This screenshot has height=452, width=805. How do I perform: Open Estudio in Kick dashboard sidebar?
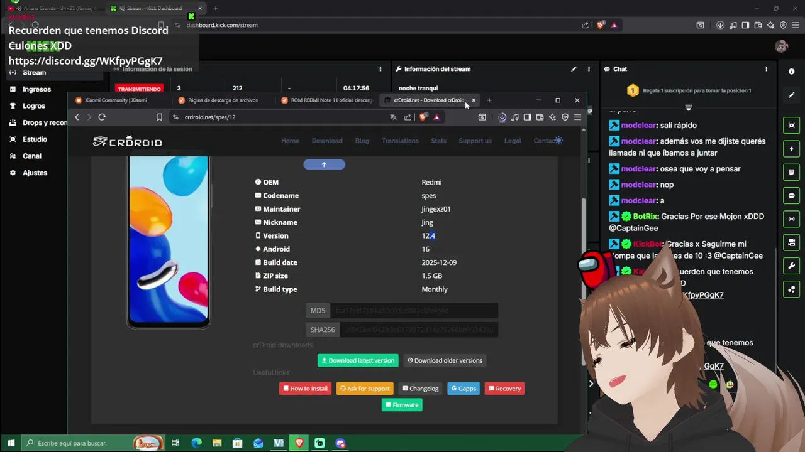click(35, 139)
